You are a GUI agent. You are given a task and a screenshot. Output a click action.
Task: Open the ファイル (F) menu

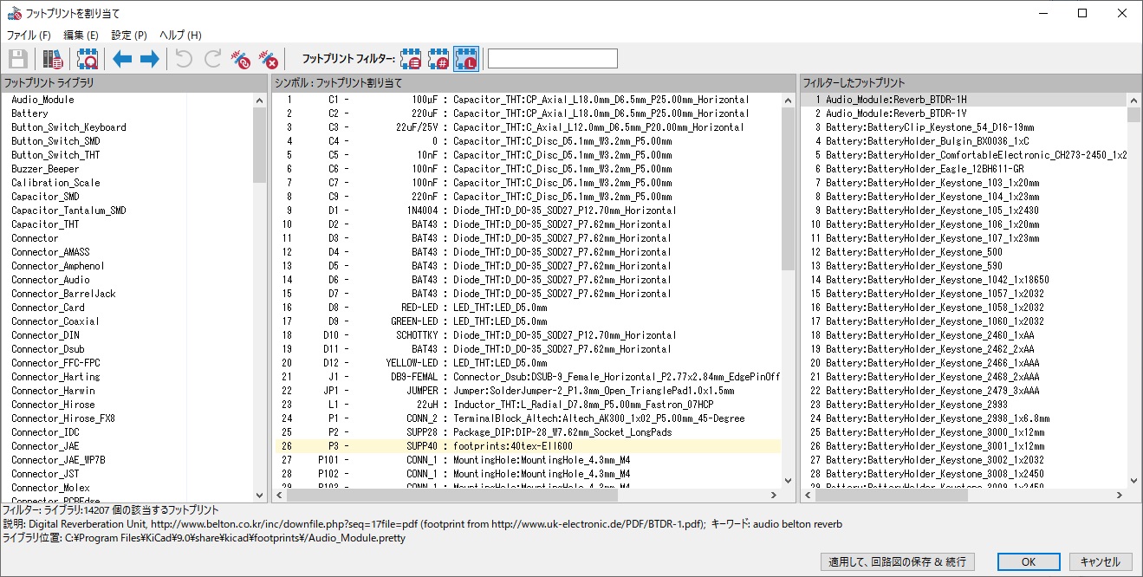[29, 36]
